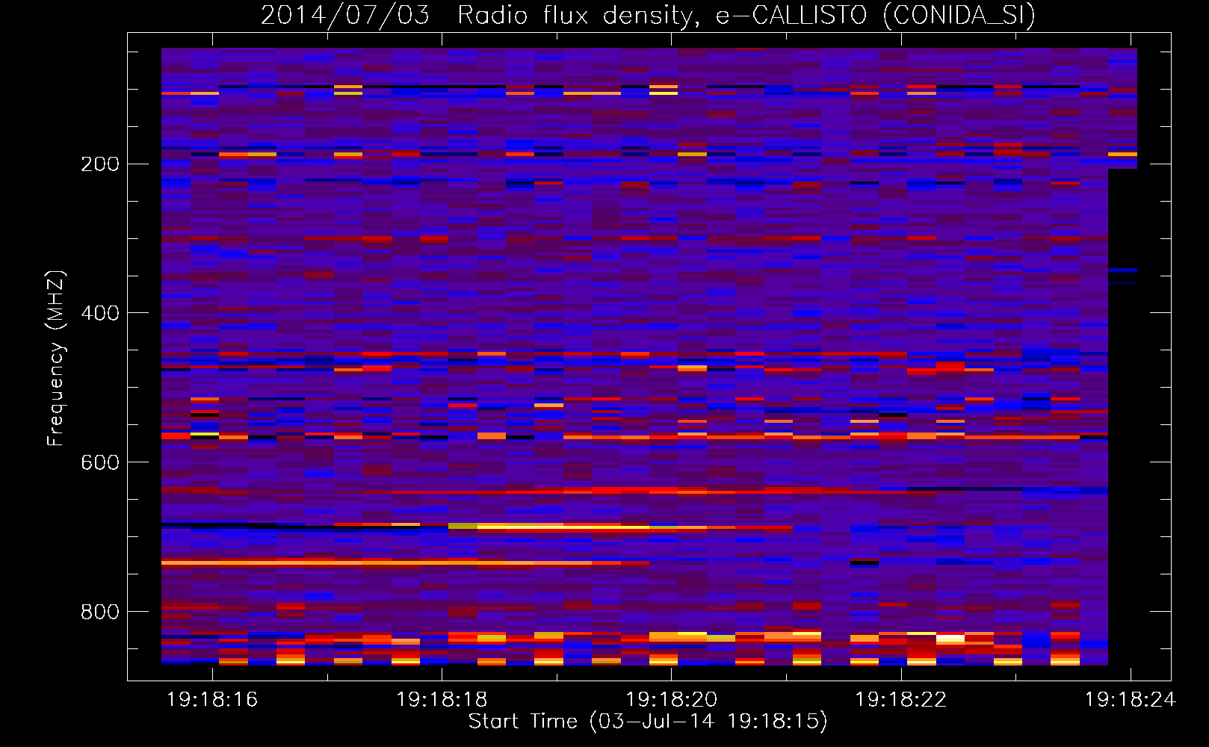This screenshot has width=1209, height=747.
Task: Select the 19:18:18 time tick label
Action: click(x=442, y=700)
